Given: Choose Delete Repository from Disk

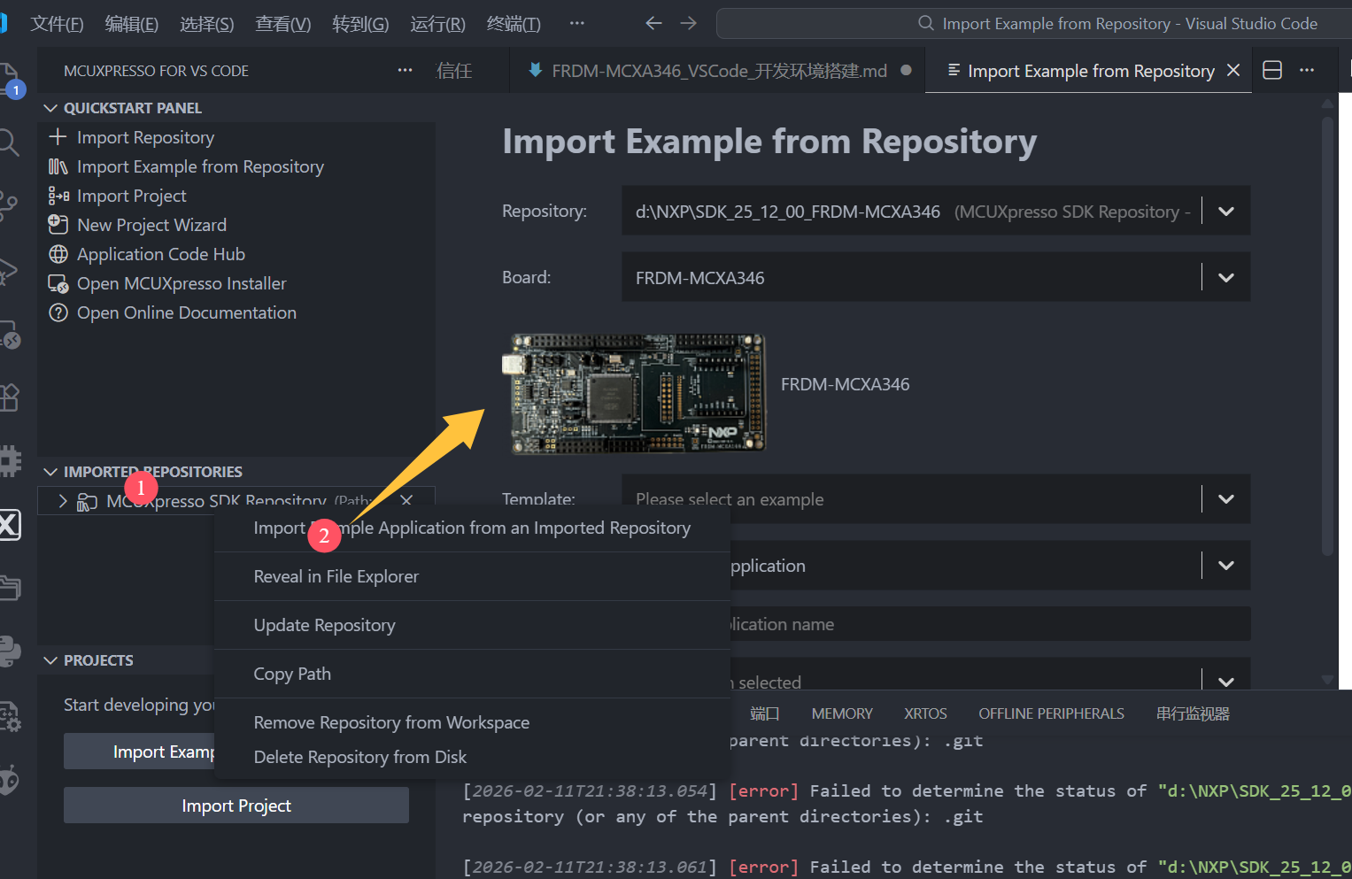Looking at the screenshot, I should click(472, 757).
